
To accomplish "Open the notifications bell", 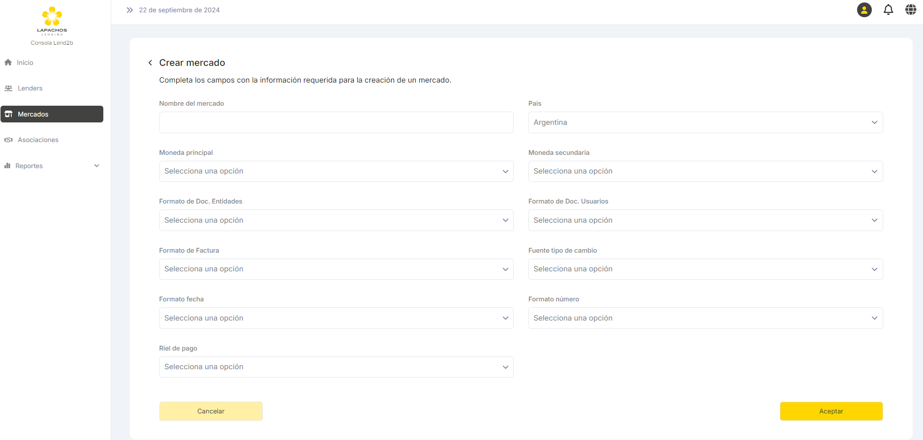I will pos(888,10).
